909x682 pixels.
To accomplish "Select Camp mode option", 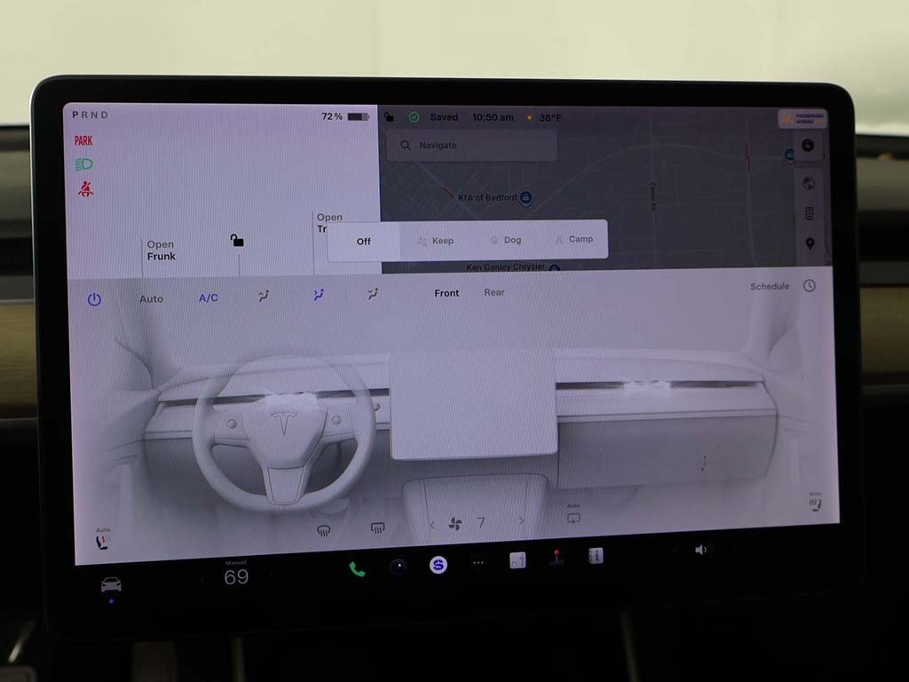I will (x=573, y=240).
